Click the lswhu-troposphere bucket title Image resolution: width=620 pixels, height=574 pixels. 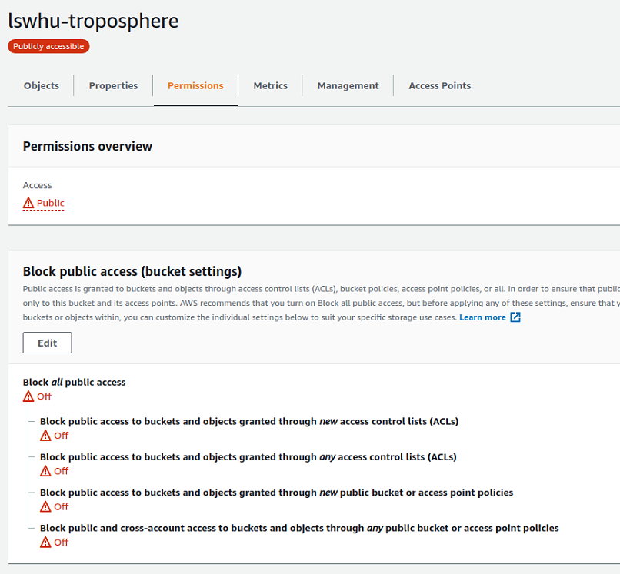click(x=93, y=21)
